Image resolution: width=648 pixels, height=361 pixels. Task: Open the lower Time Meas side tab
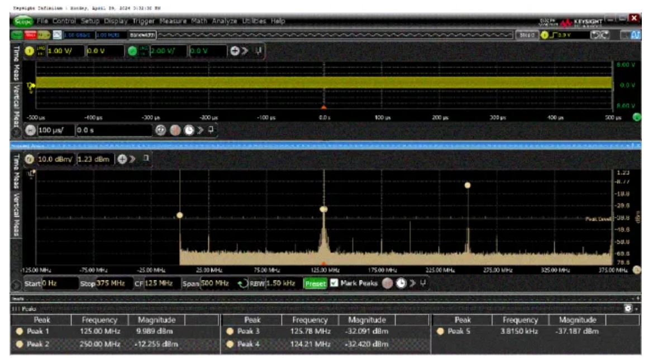click(17, 172)
